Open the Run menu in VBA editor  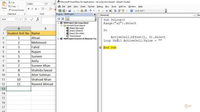107,7
